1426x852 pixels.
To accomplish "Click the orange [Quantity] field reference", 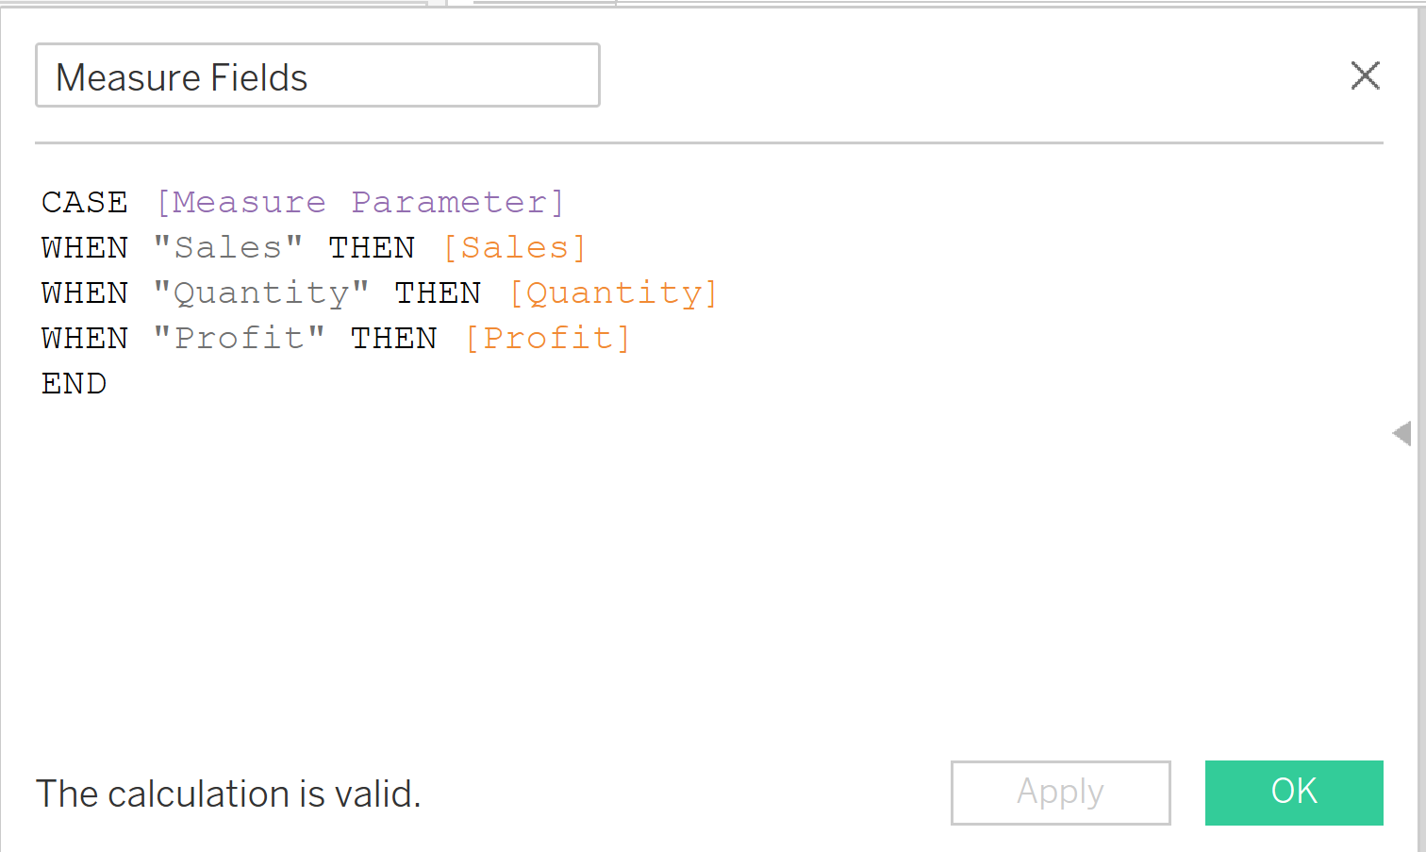I will tap(614, 293).
